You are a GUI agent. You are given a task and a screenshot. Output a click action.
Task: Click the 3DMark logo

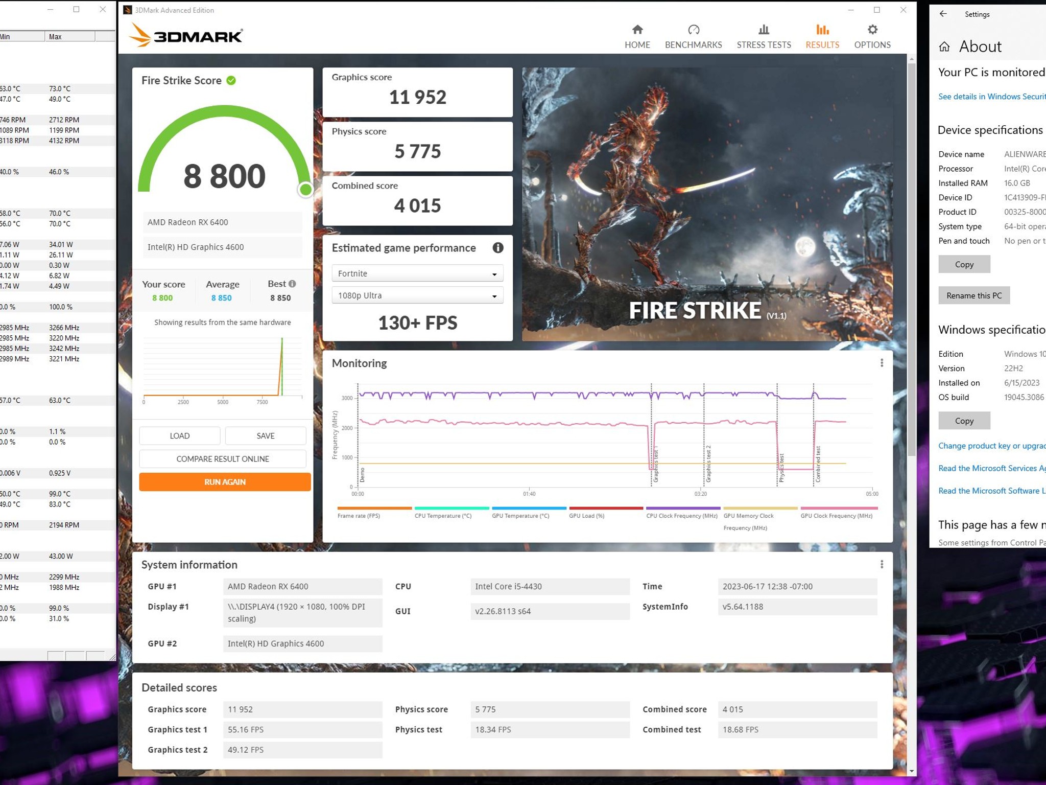coord(185,35)
